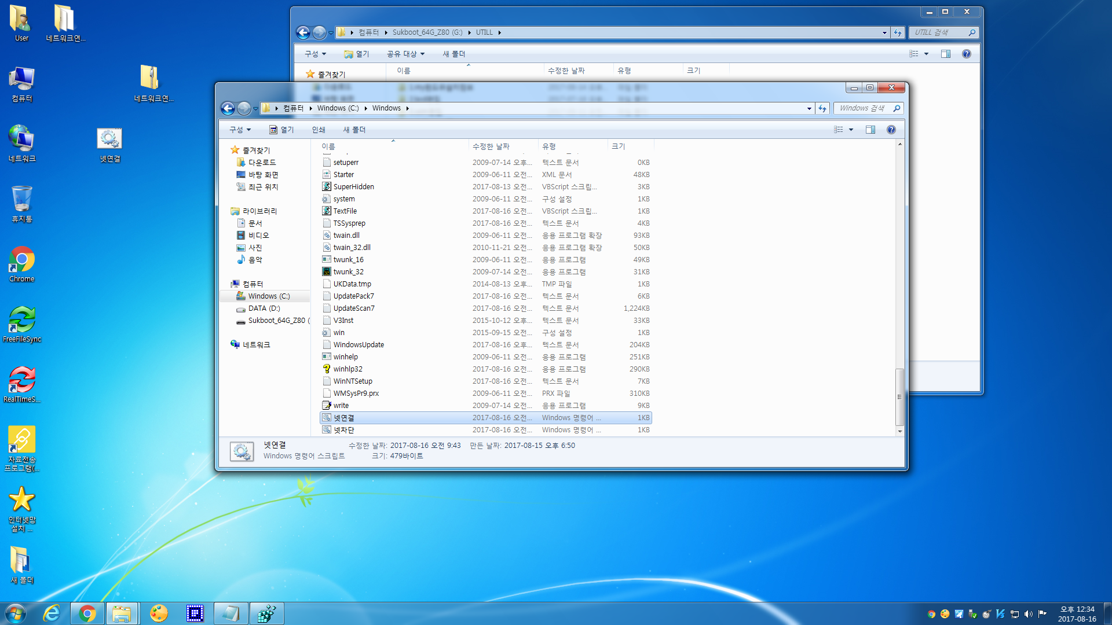The image size is (1112, 625).
Task: Select the twain_32.dll file
Action: click(485, 248)
